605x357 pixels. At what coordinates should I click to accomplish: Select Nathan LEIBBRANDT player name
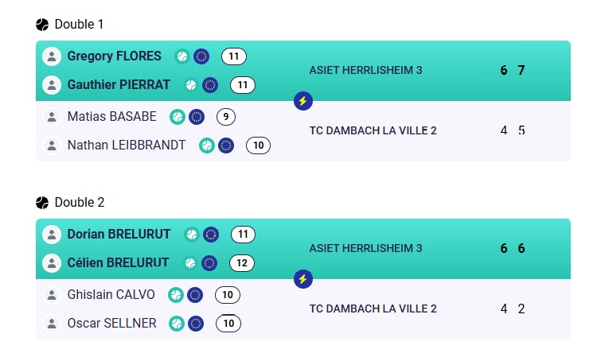(x=126, y=146)
